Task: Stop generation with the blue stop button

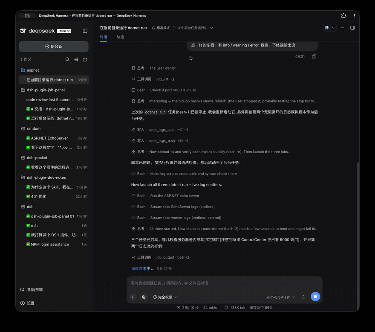Action: click(x=315, y=297)
